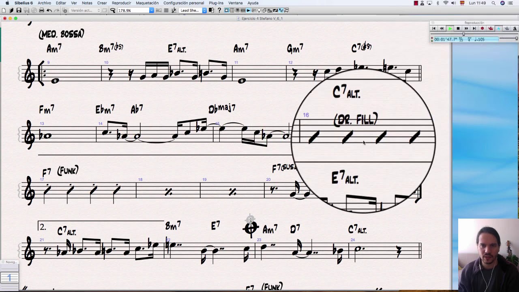Stop playback with the stop button
519x292 pixels.
pyautogui.click(x=458, y=28)
